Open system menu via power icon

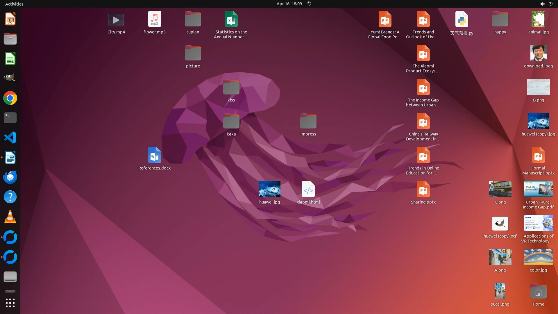click(x=550, y=4)
